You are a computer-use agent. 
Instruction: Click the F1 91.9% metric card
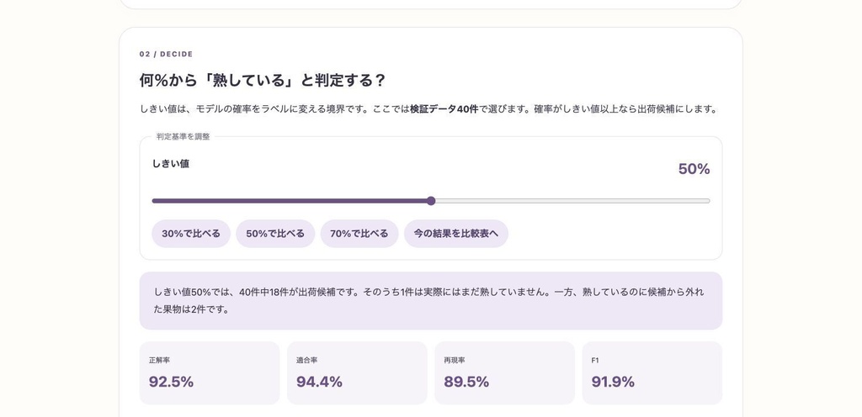pos(652,373)
